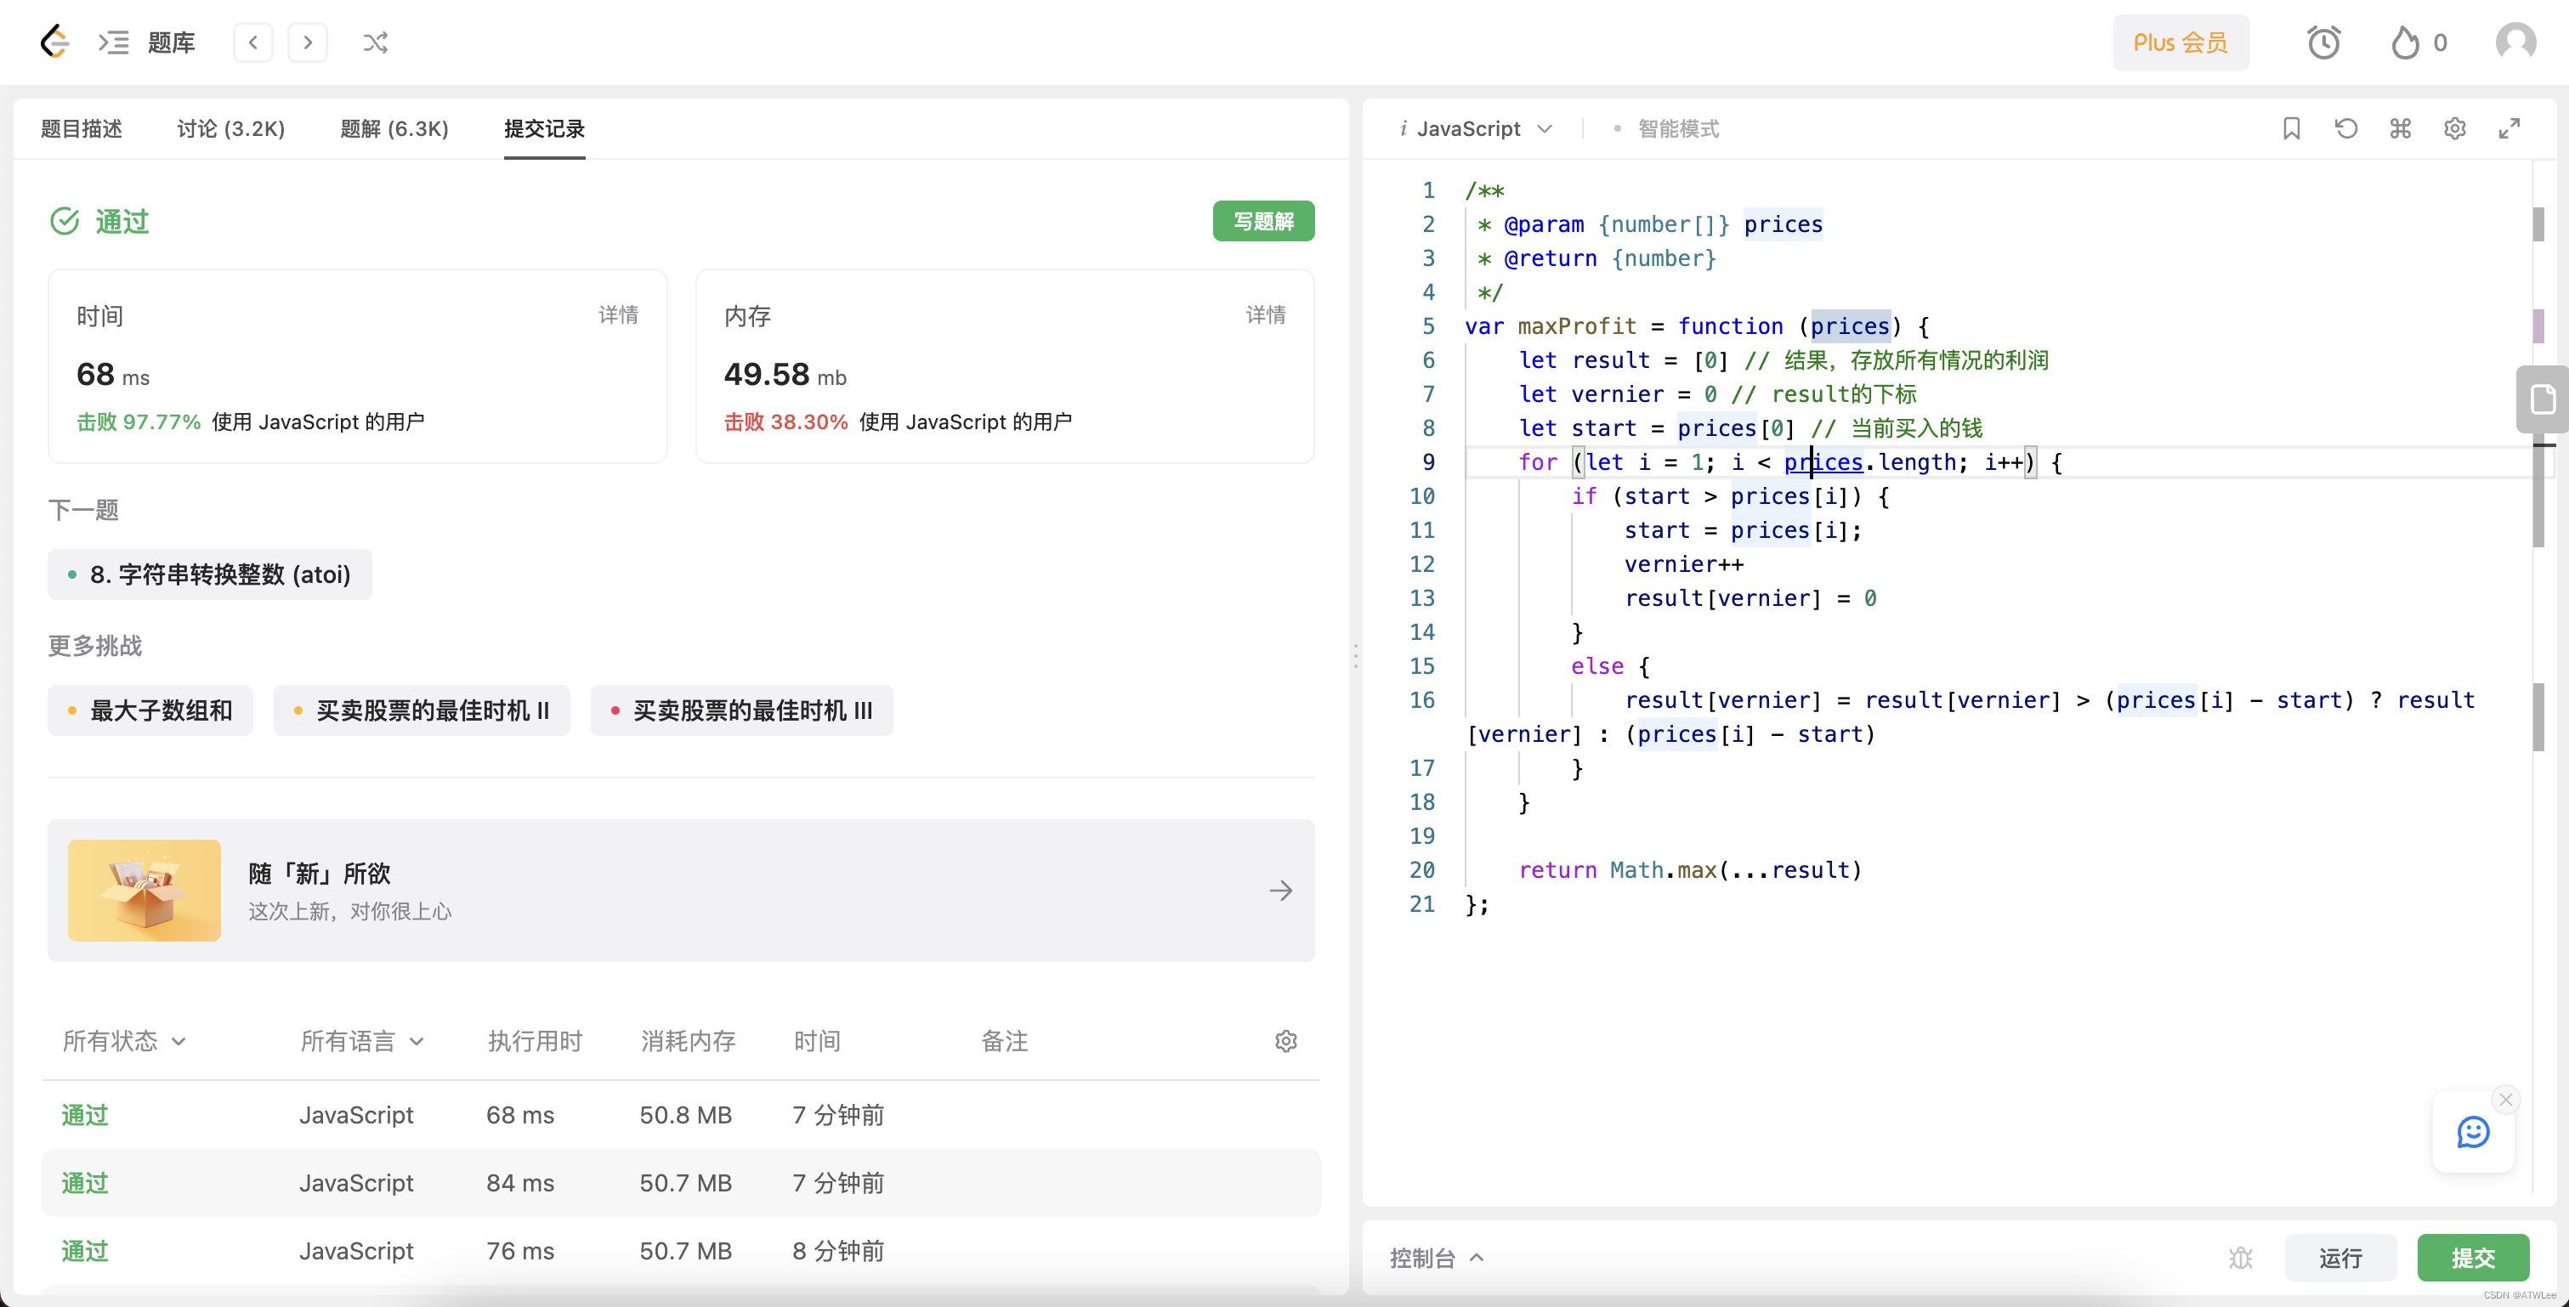Switch to 题解 (6.3K) tab

point(392,127)
